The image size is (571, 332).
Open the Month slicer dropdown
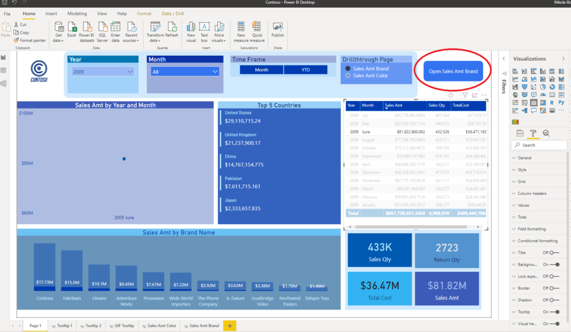click(185, 72)
